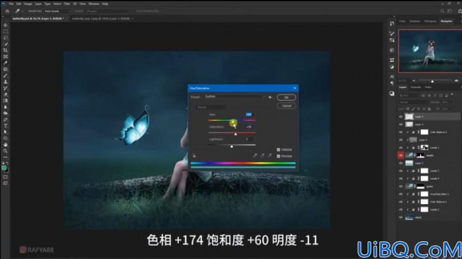The width and height of the screenshot is (462, 259).
Task: Click Navigator zoom-out mountain icon
Action: [x=414, y=80]
